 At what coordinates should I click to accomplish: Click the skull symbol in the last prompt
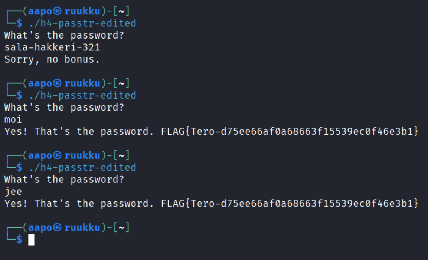pyautogui.click(x=58, y=227)
